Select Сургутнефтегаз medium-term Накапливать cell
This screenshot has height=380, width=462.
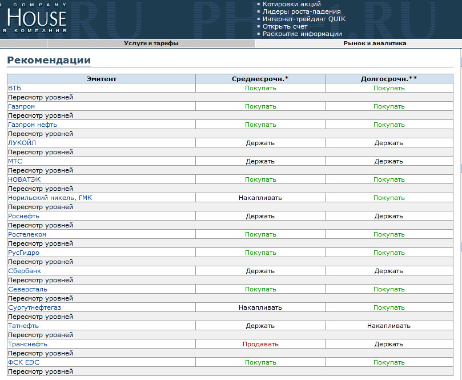260,307
